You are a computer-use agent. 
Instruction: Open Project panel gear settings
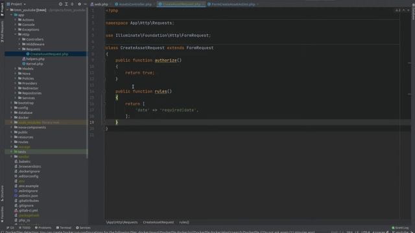(79, 4)
